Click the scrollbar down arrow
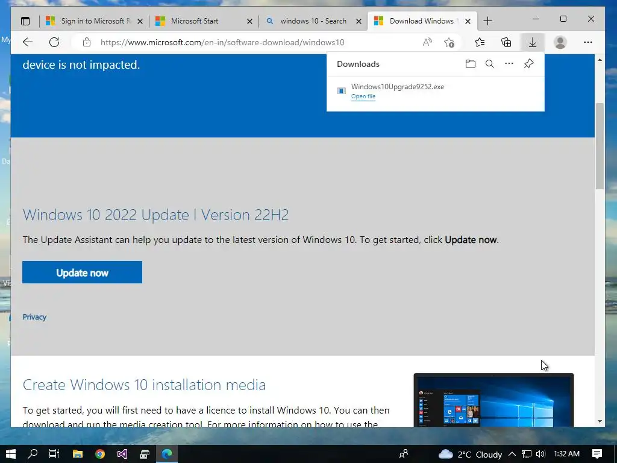The height and width of the screenshot is (463, 617). tap(600, 421)
